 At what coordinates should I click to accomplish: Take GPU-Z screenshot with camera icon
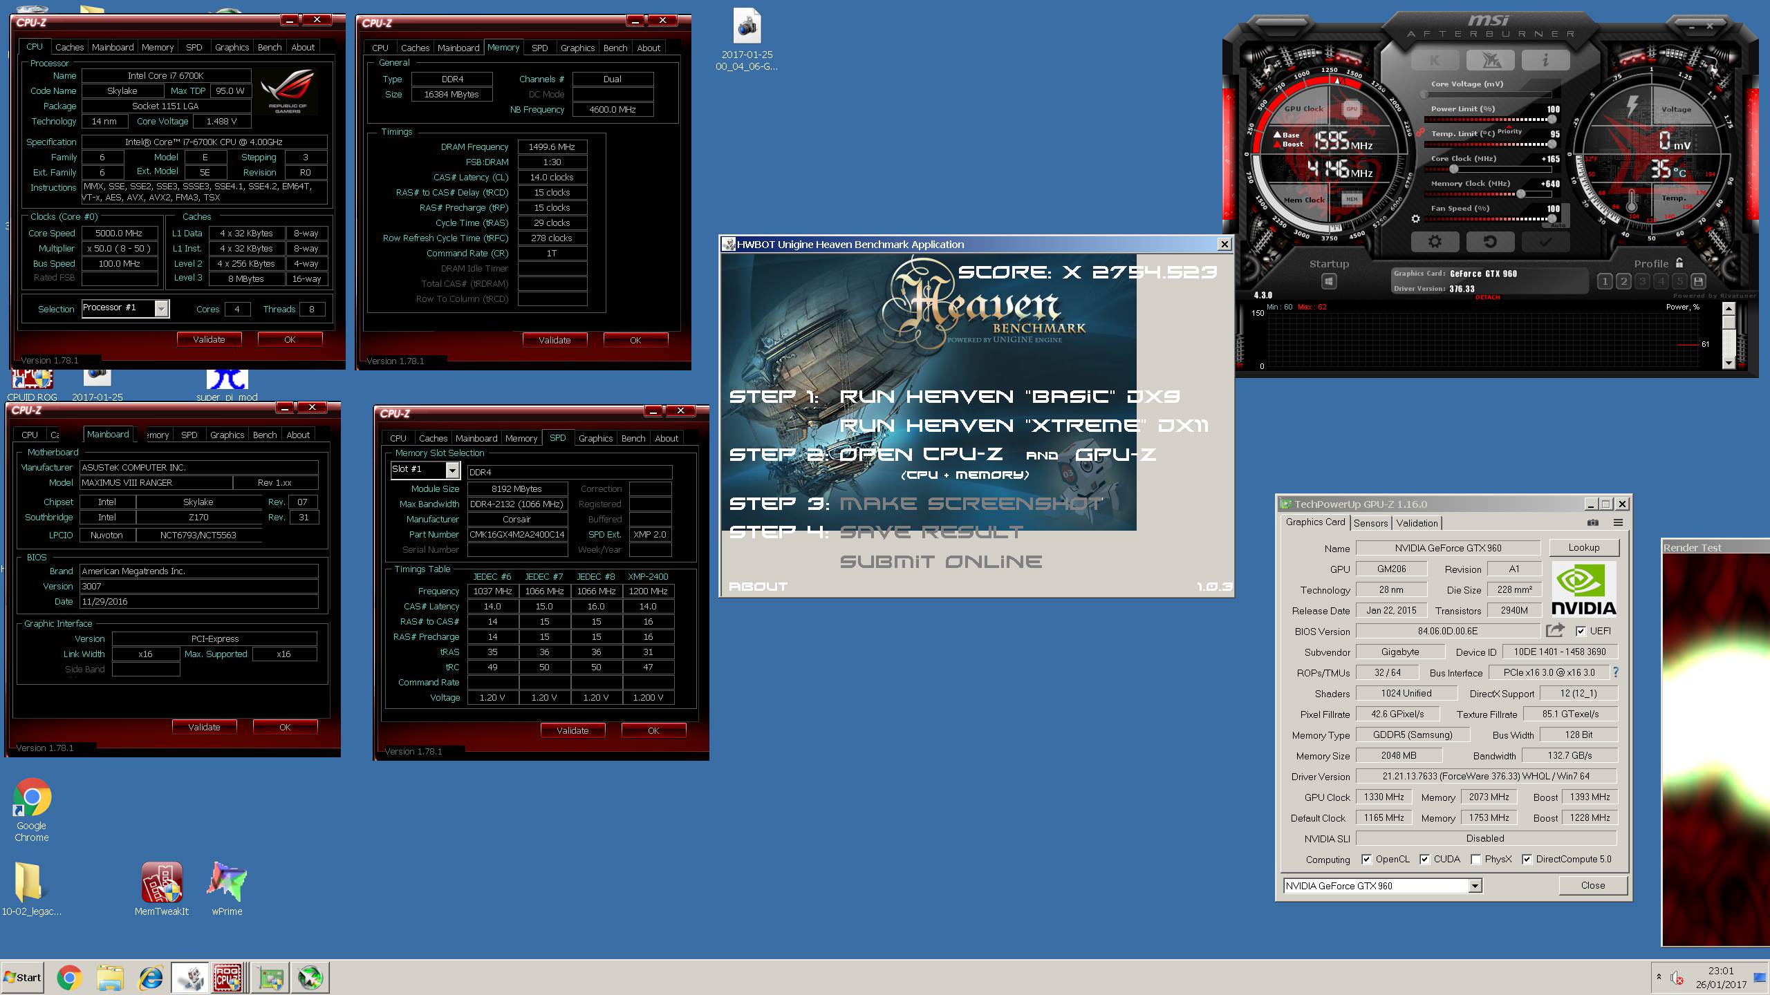click(x=1593, y=522)
